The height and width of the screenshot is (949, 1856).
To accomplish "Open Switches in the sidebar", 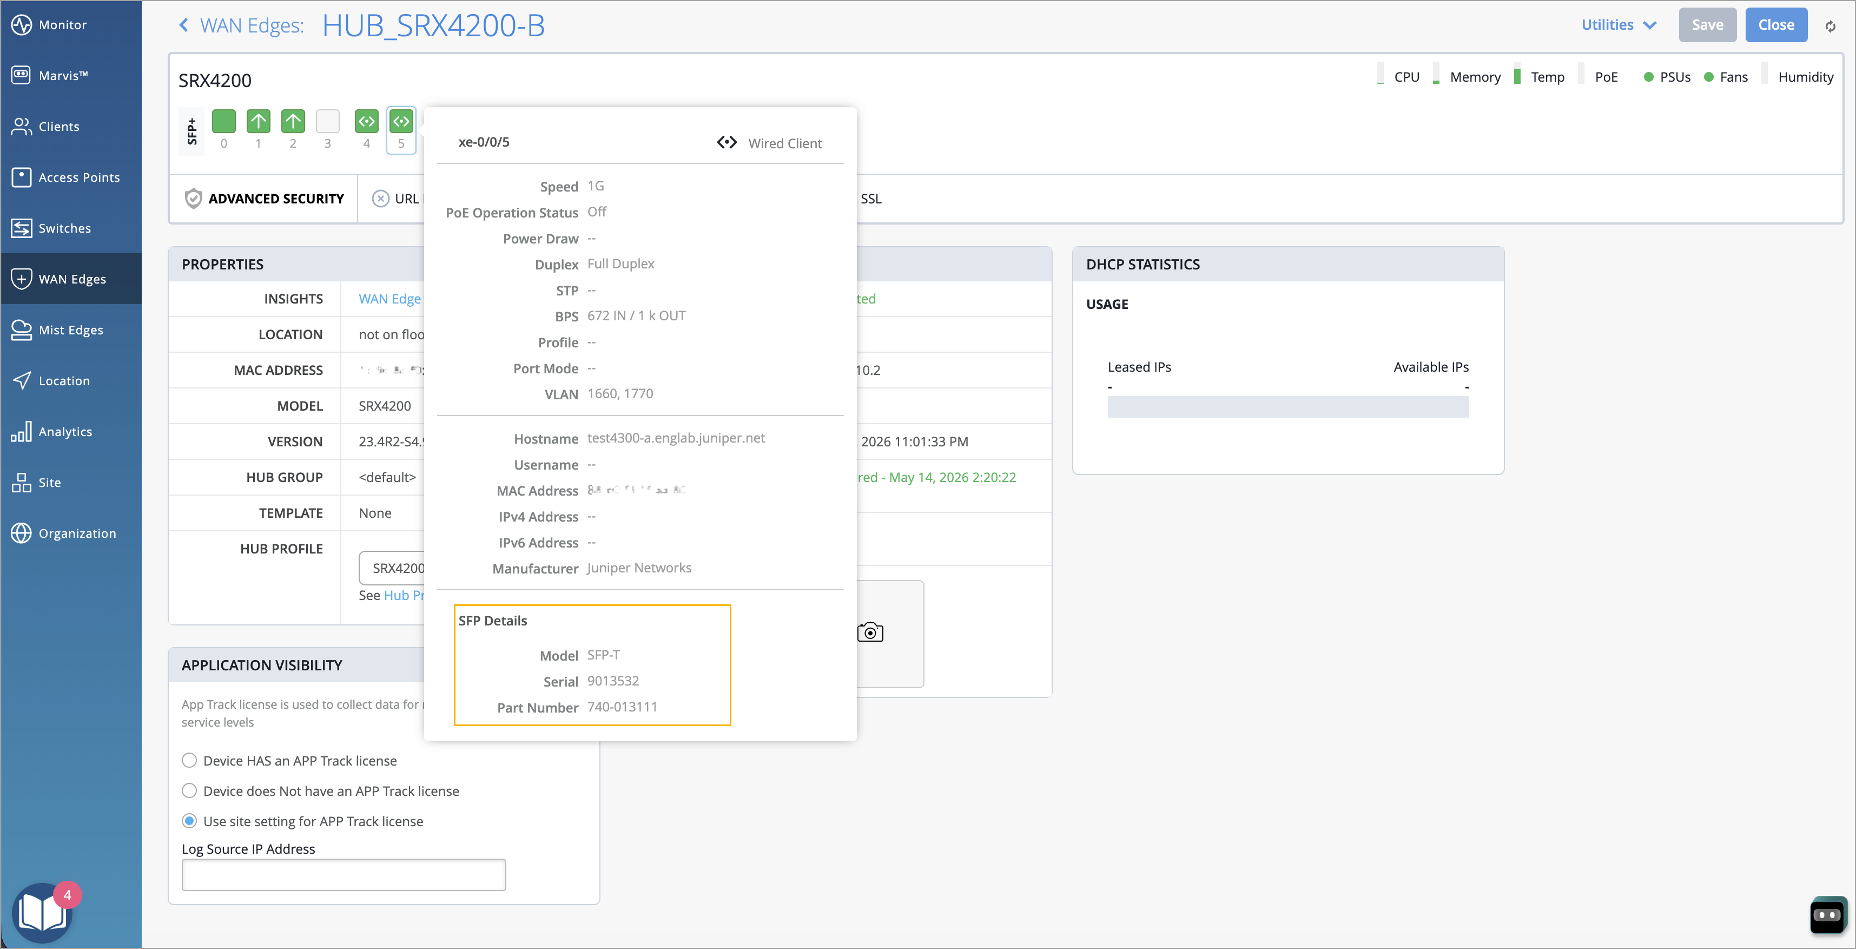I will click(71, 228).
